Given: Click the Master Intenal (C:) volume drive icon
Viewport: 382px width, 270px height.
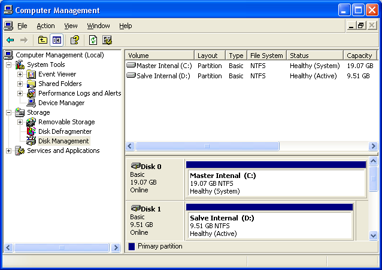Looking at the screenshot, I should (x=131, y=65).
